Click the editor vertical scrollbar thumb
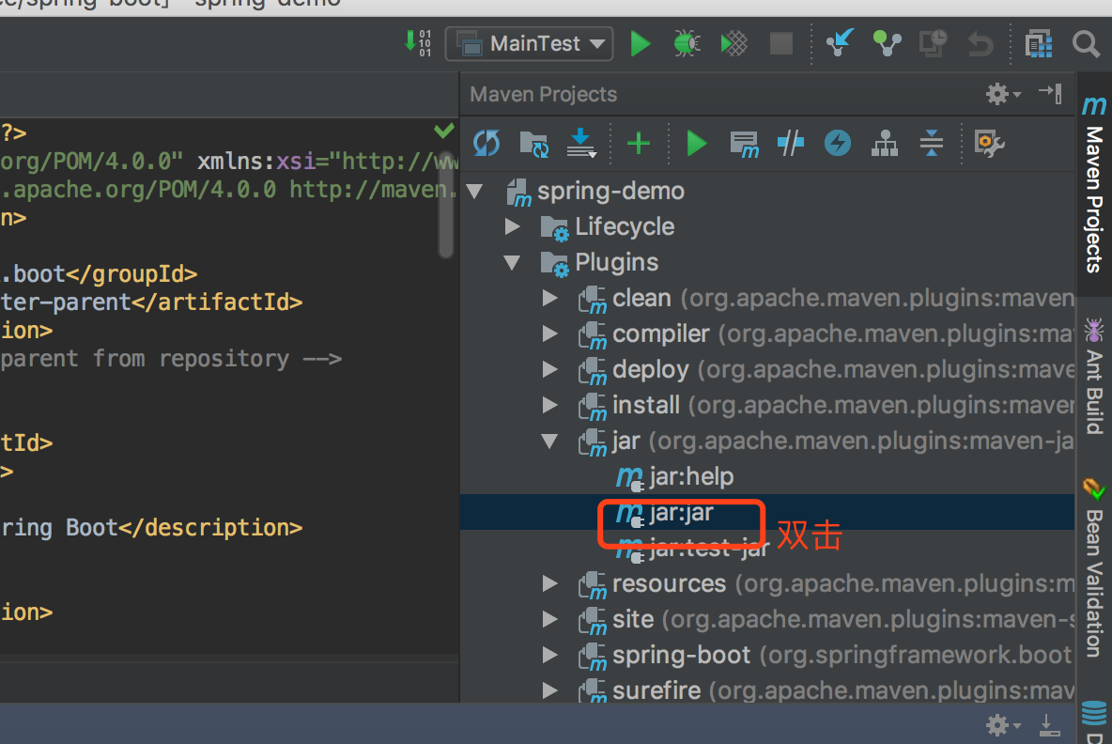This screenshot has width=1112, height=744. pos(445,204)
